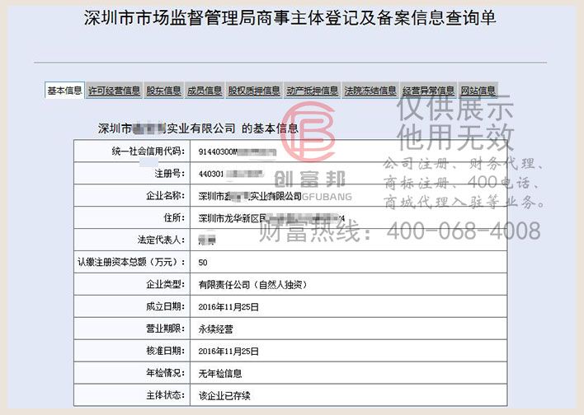Click the 核准日期 label
This screenshot has height=415, width=584.
[165, 351]
